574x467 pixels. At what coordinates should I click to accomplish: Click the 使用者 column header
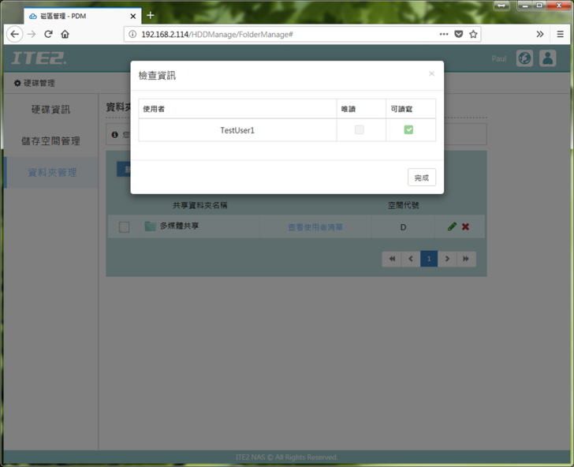(x=237, y=109)
